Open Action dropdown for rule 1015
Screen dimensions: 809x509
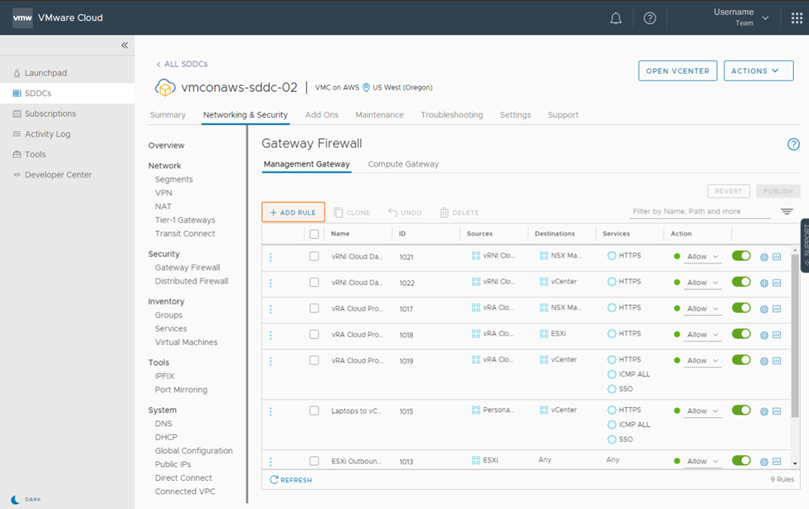tap(702, 411)
